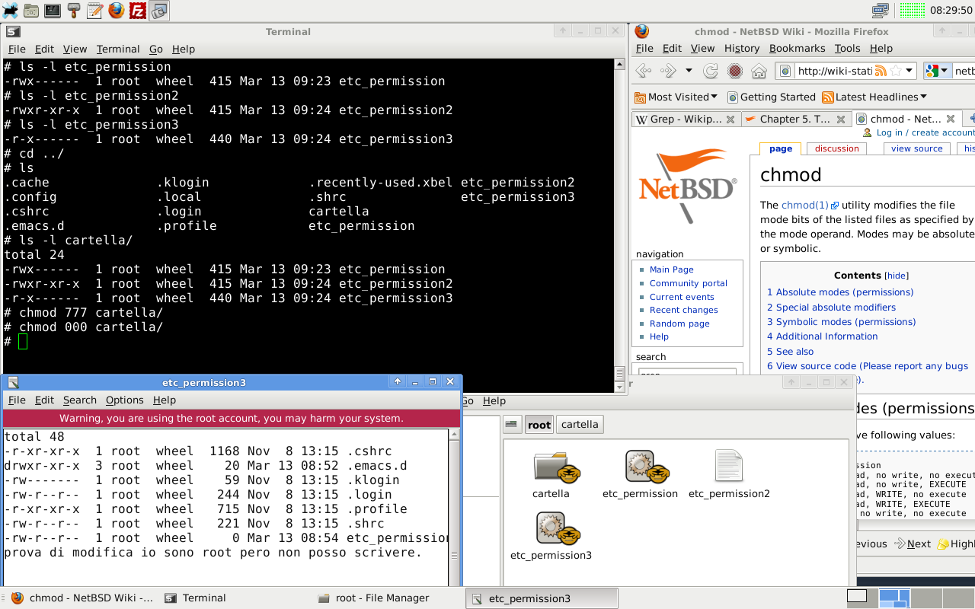Open the cartella folder in file manager

[x=551, y=473]
